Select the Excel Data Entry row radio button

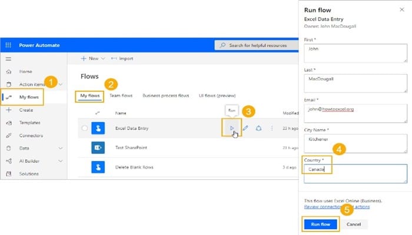tap(85, 128)
